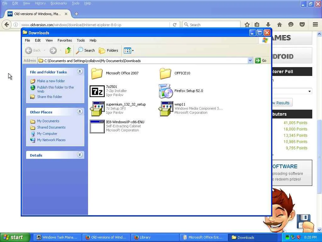Click Make a new folder
The image size is (322, 242).
51,81
